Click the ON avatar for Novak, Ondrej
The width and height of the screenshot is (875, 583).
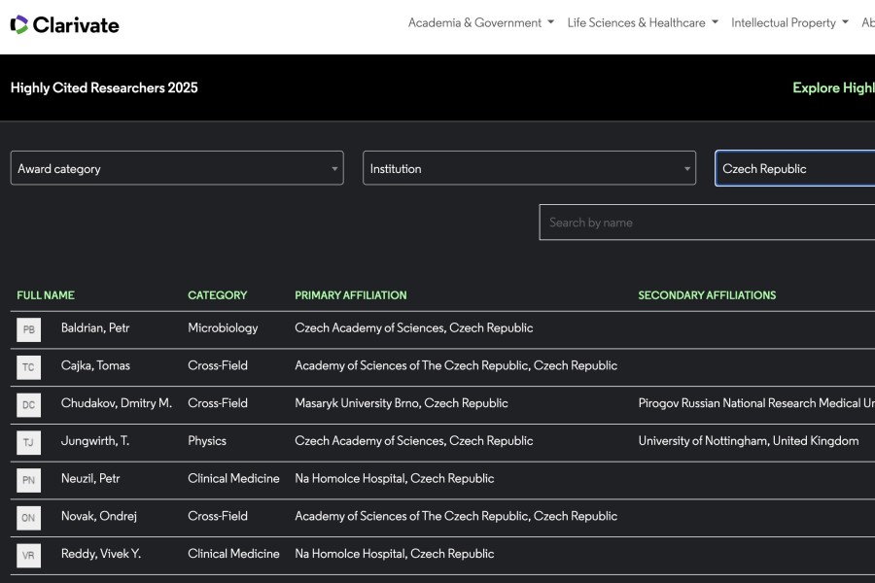coord(29,518)
